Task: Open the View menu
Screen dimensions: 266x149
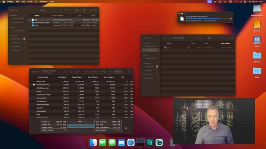Action: (30, 2)
